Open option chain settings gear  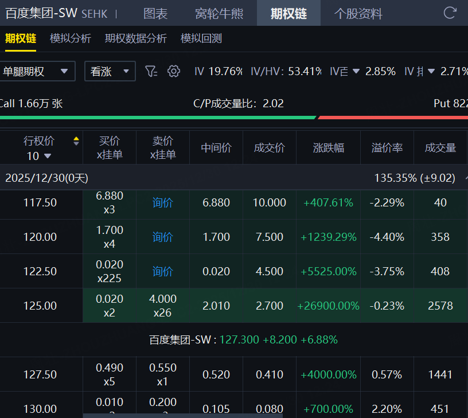click(174, 71)
